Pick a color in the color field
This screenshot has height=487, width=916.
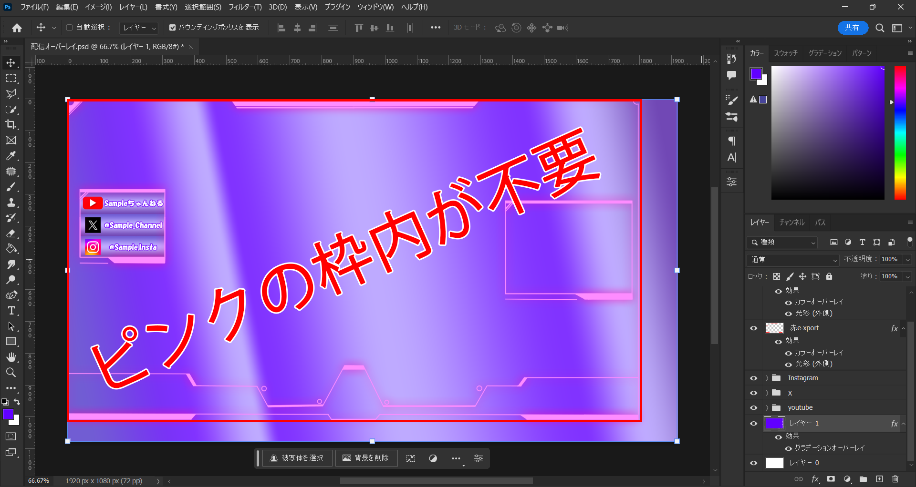(828, 132)
